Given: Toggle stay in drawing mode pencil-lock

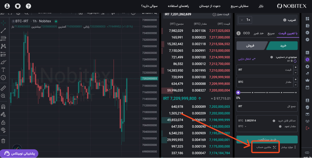Looking at the screenshot, I should 3,114.
